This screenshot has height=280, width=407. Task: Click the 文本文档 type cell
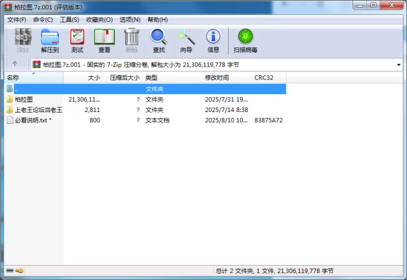point(157,120)
